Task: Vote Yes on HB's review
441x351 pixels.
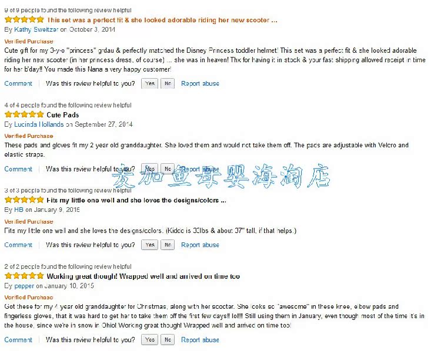Action: 149,245
